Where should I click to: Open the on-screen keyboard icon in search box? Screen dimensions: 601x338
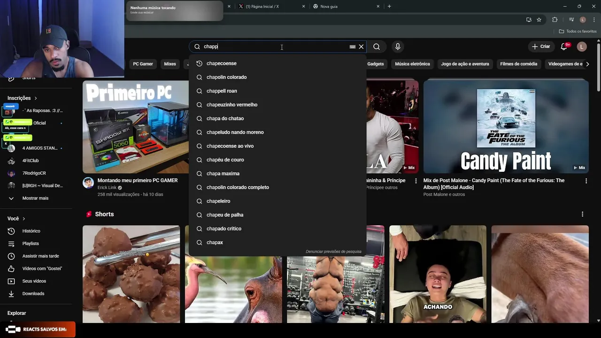point(353,46)
